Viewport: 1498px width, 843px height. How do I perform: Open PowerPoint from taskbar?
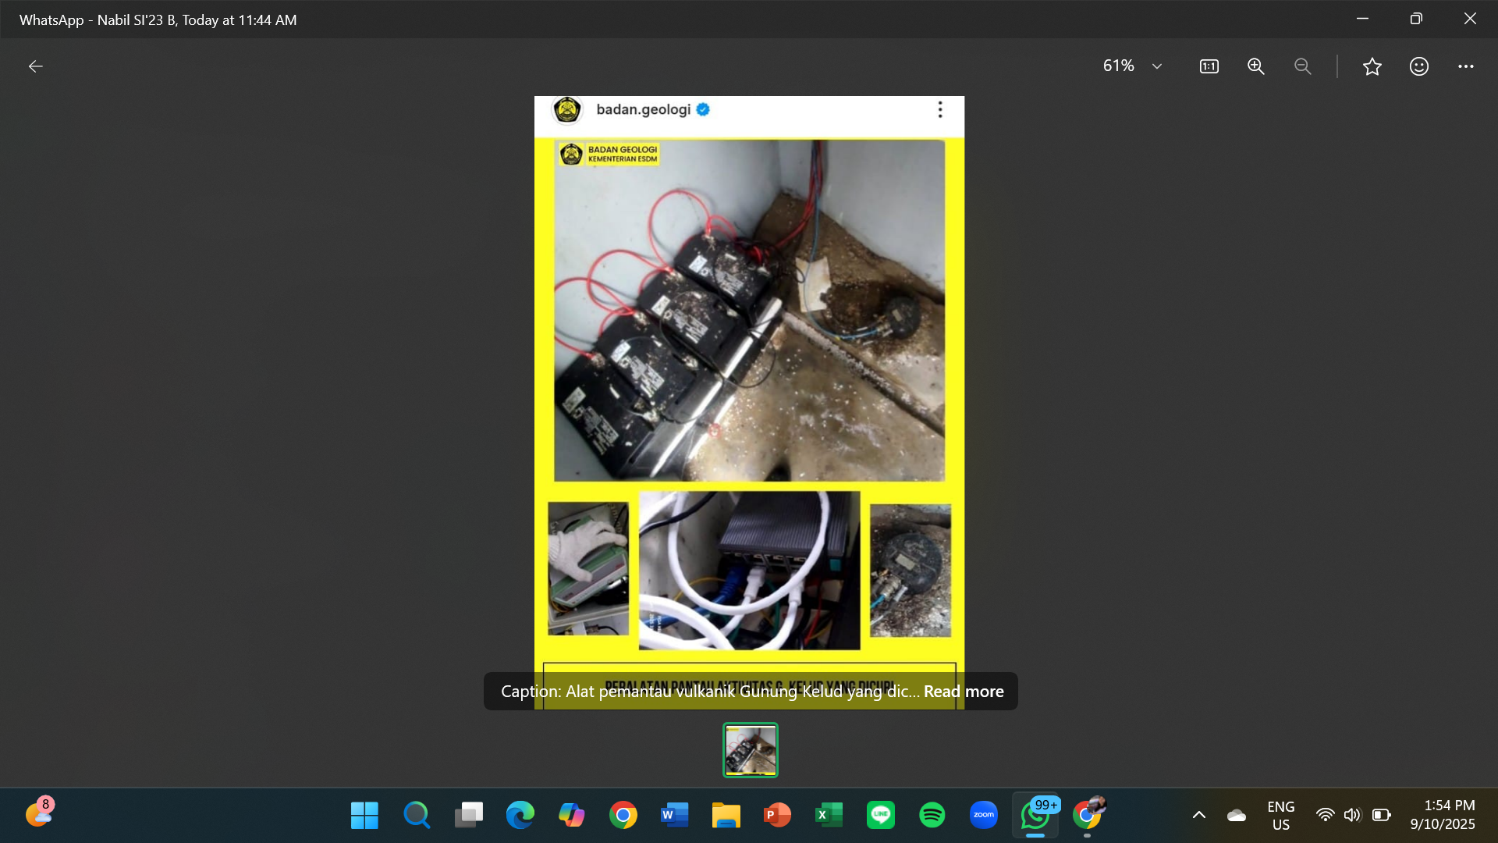tap(777, 815)
